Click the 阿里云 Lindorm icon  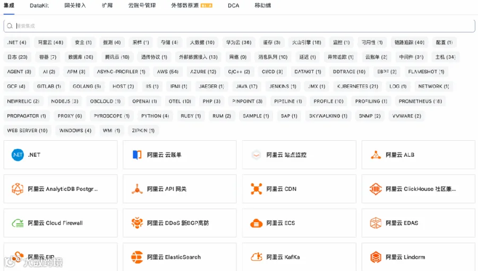(x=376, y=257)
